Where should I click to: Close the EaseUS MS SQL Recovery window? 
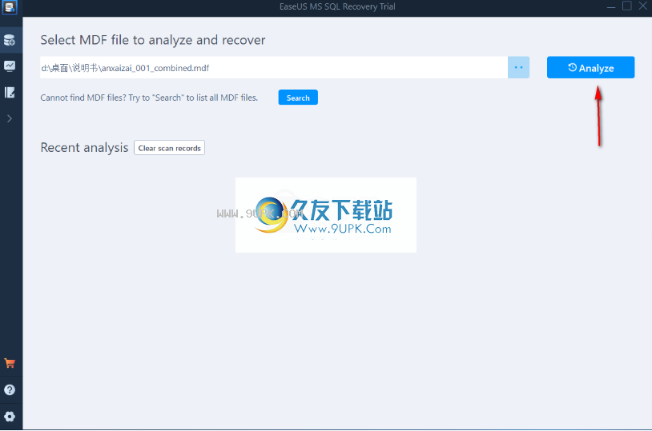click(643, 6)
